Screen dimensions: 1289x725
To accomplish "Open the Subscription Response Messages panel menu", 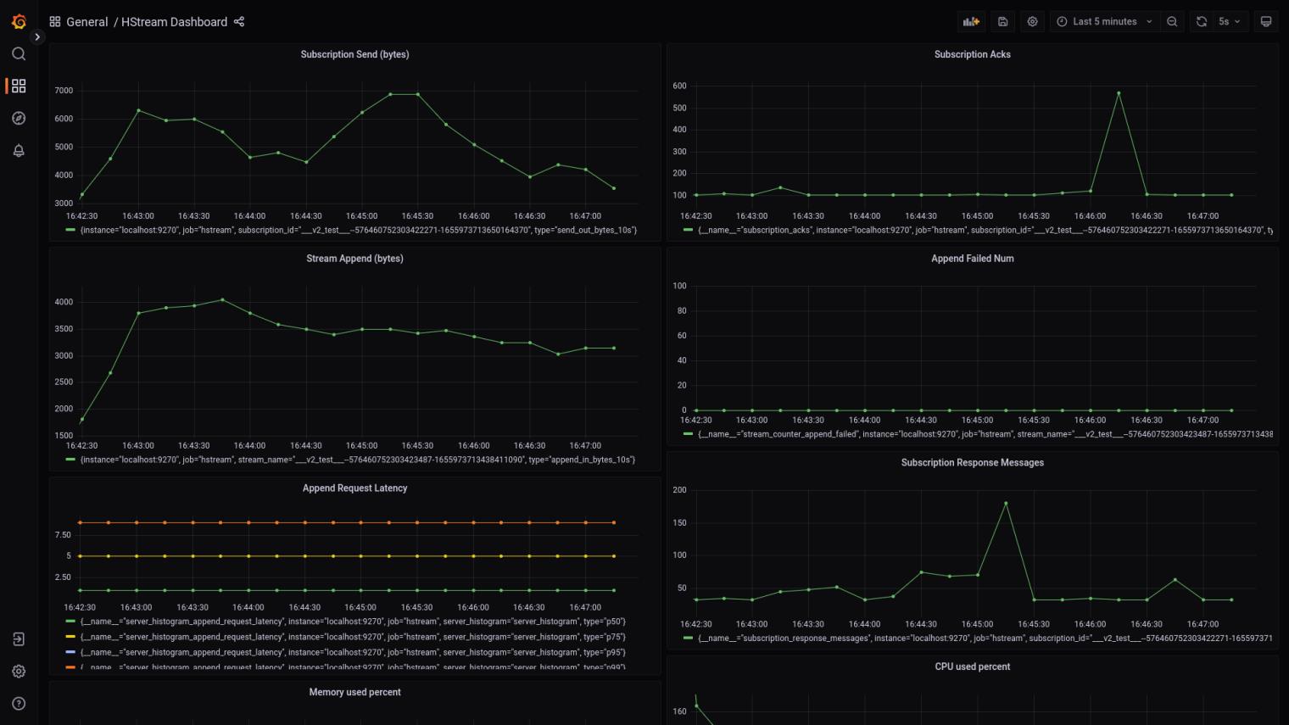I will 972,463.
